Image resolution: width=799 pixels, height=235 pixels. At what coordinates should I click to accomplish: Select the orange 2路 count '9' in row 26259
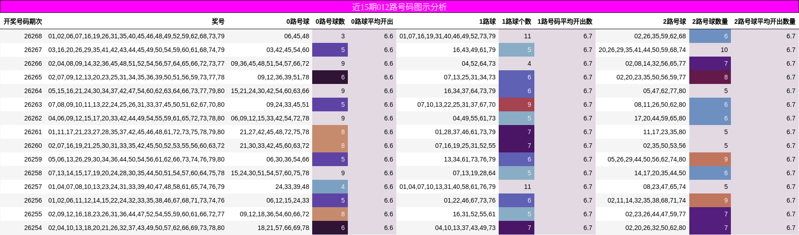pyautogui.click(x=710, y=159)
